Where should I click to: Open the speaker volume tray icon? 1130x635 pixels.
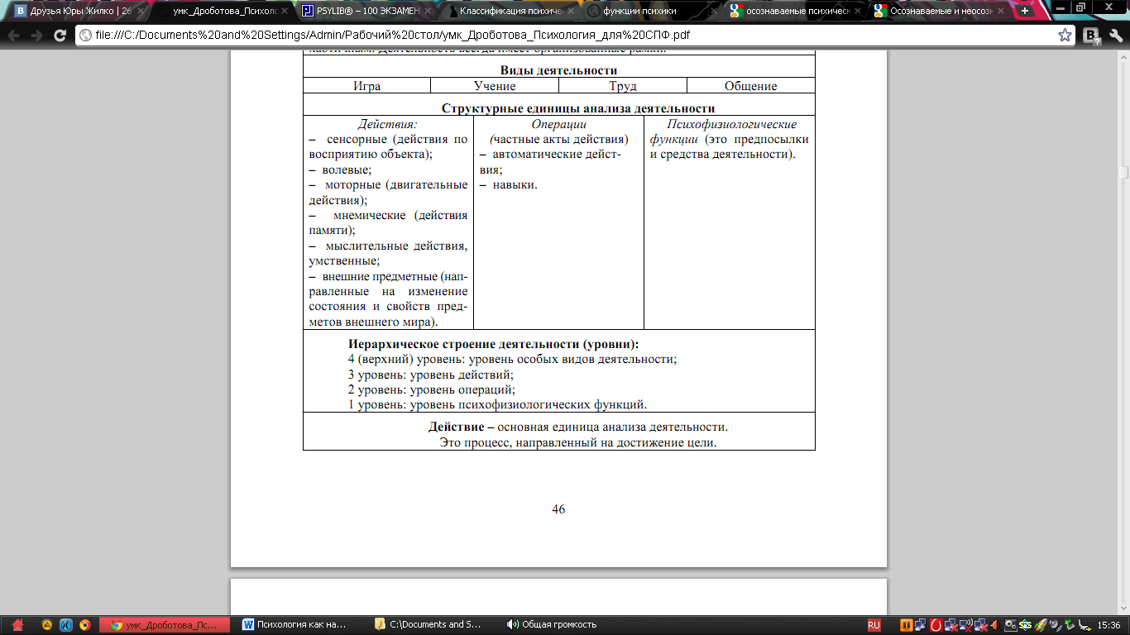(x=995, y=625)
